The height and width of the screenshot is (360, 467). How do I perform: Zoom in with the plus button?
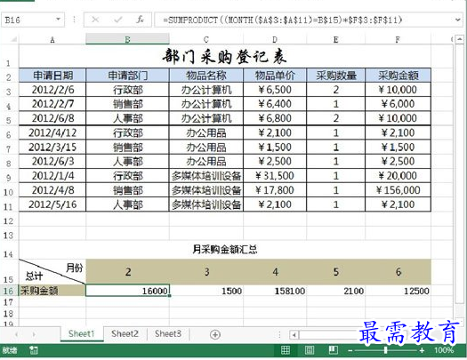tap(422, 351)
